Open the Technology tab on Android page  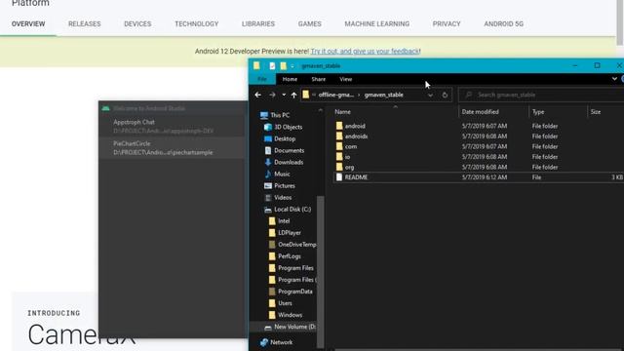197,23
